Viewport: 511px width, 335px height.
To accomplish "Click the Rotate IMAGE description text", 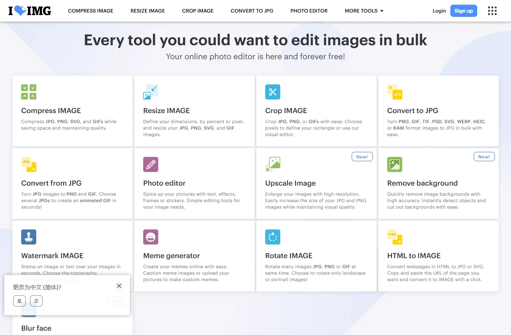I will coord(315,273).
